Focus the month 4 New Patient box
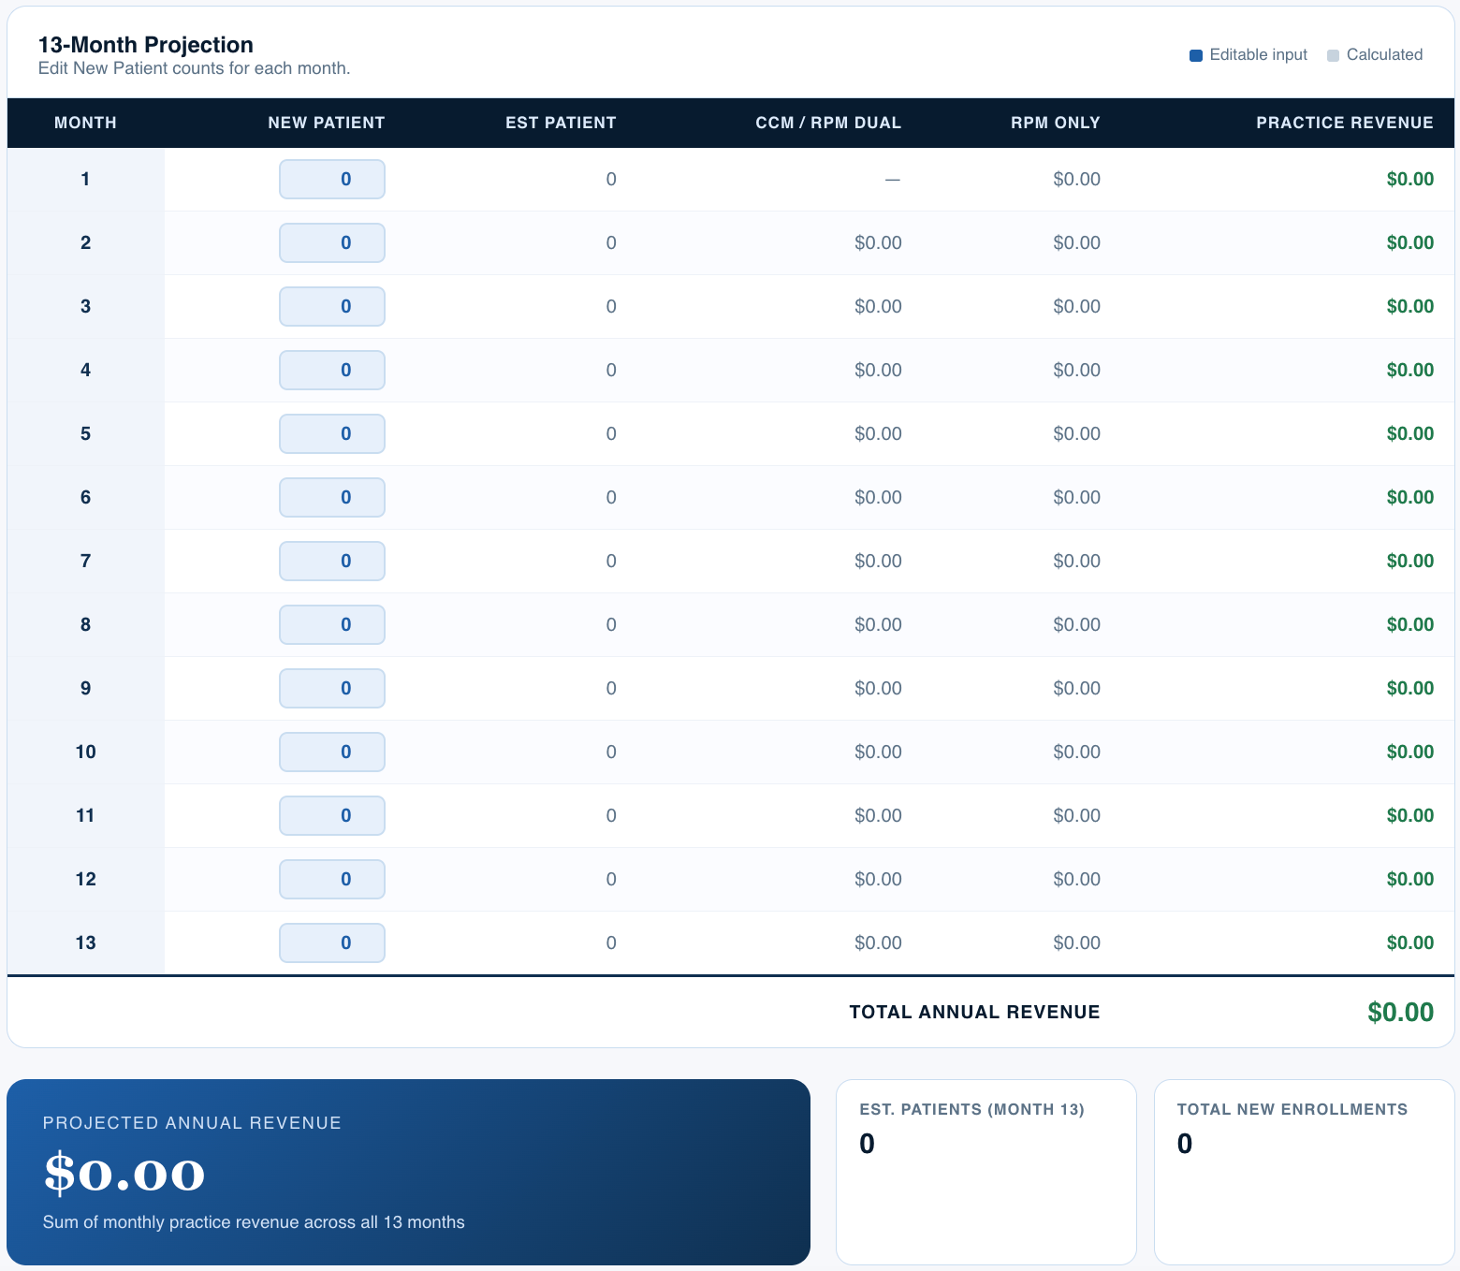Viewport: 1460px width, 1271px height. (x=332, y=370)
